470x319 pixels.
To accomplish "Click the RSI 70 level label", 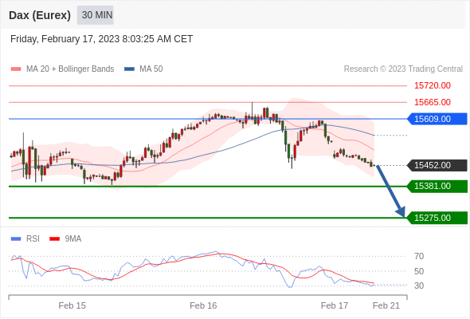I will 419,256.
